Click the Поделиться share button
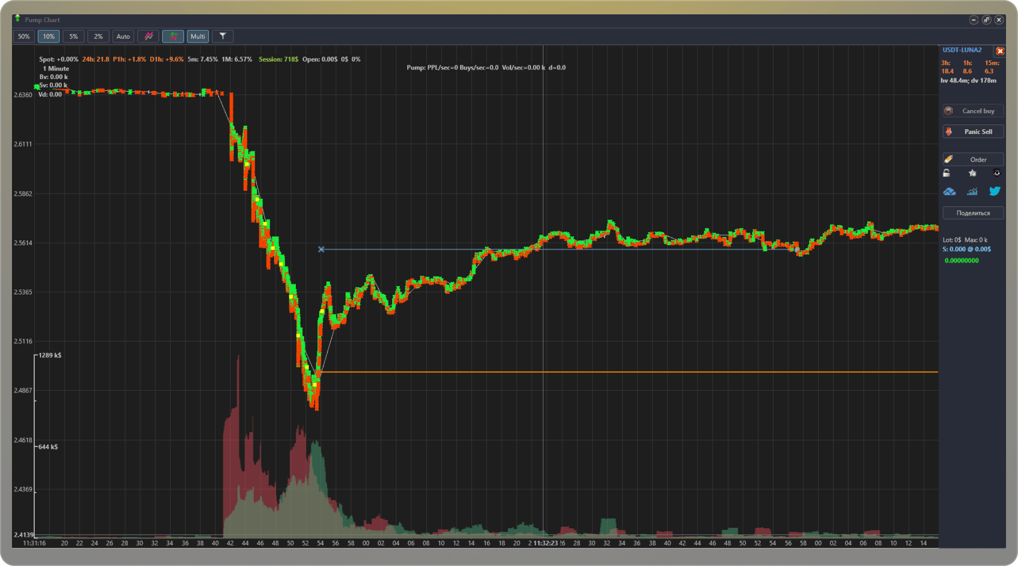The width and height of the screenshot is (1018, 566). [x=973, y=213]
